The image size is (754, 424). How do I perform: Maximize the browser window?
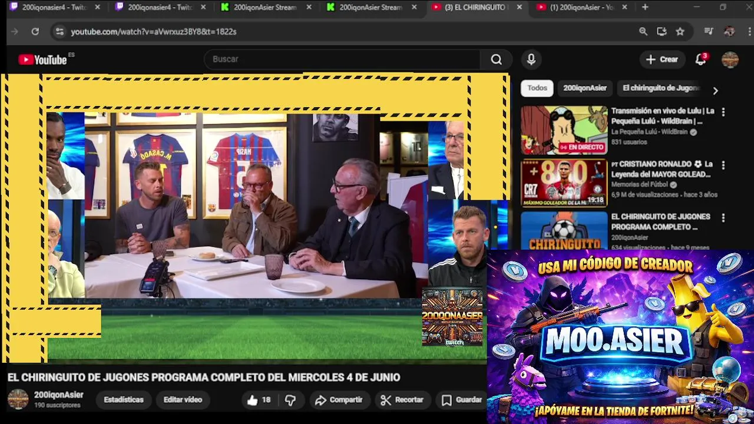[x=723, y=7]
